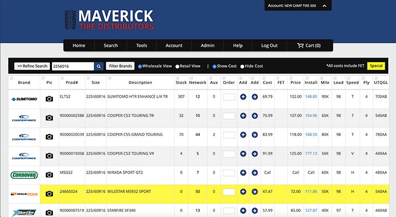
Task: Open the camera picture icon for Sumitomo ELT52
Action: point(49,99)
